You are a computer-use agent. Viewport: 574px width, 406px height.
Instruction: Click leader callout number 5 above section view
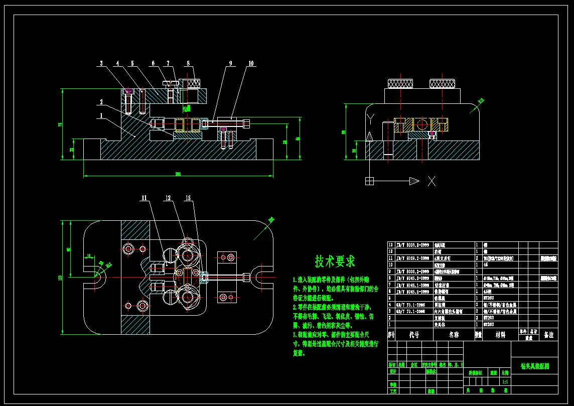click(x=132, y=63)
